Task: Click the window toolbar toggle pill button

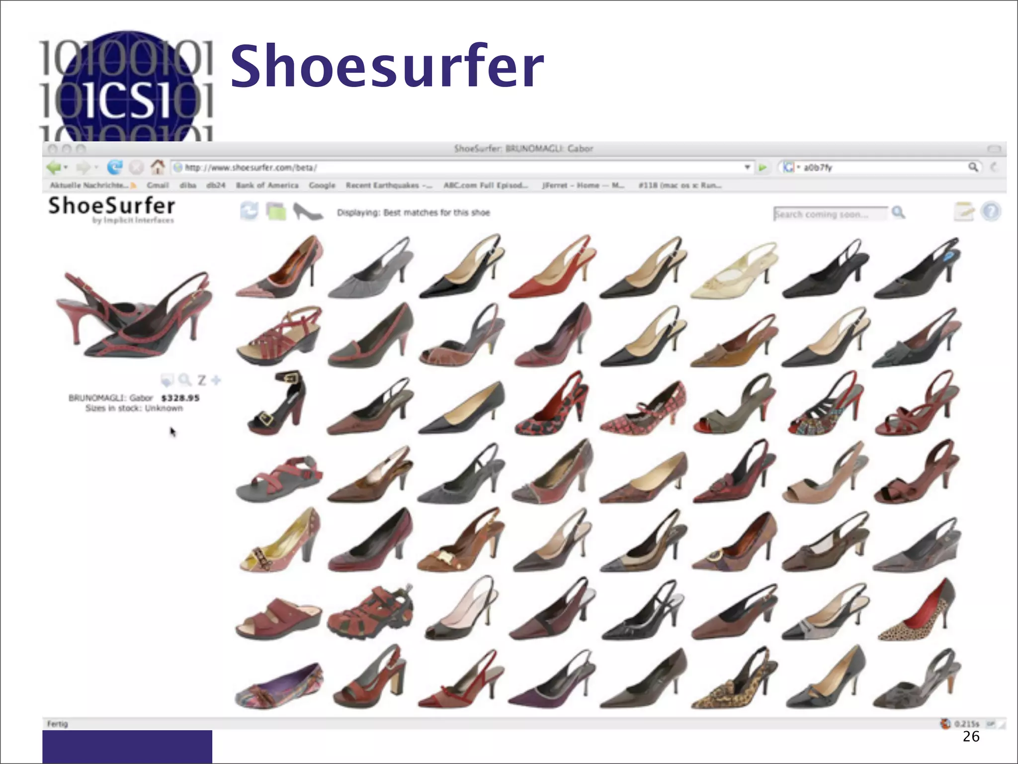Action: coord(994,149)
